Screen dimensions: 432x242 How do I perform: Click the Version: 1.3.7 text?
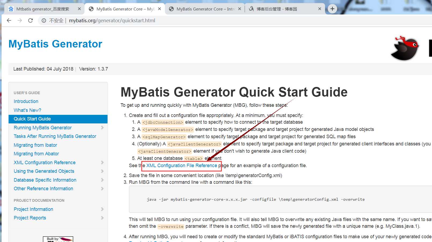point(94,69)
